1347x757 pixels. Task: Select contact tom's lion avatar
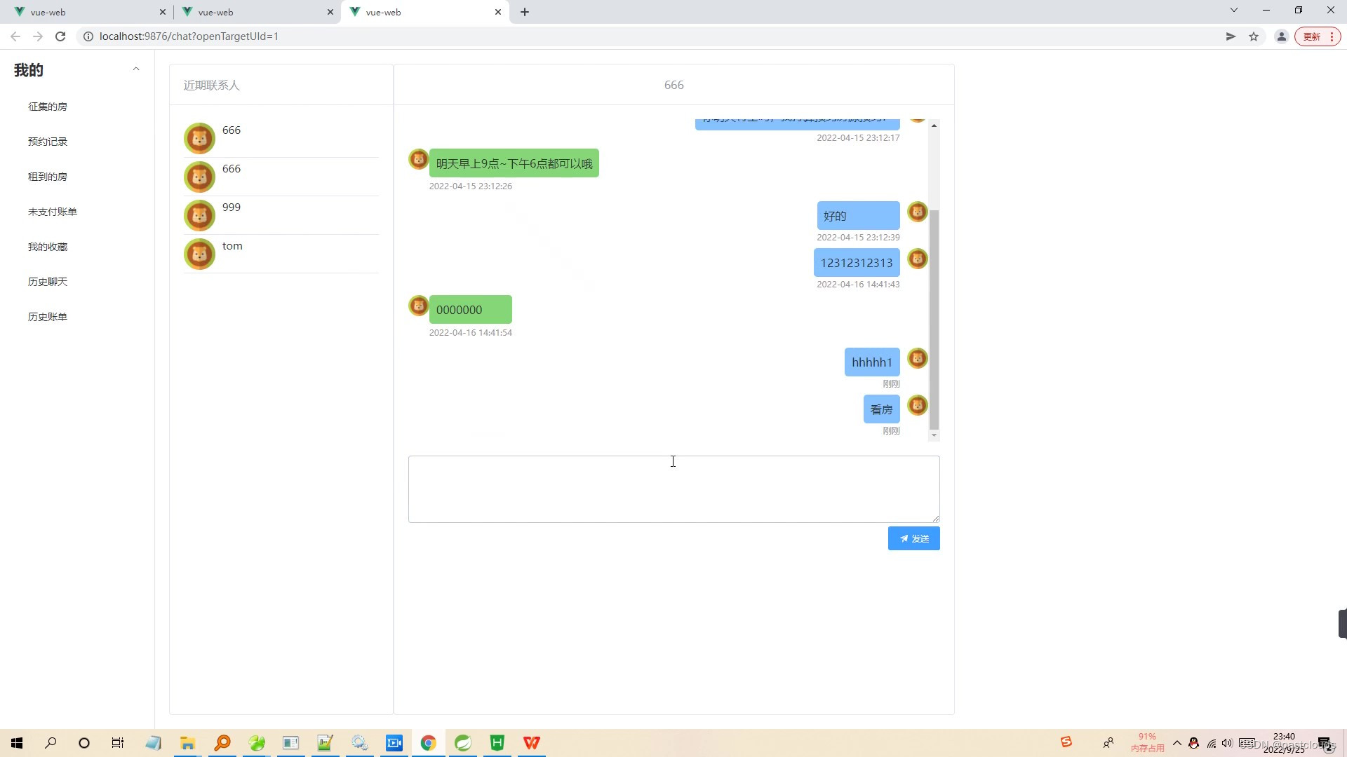199,254
